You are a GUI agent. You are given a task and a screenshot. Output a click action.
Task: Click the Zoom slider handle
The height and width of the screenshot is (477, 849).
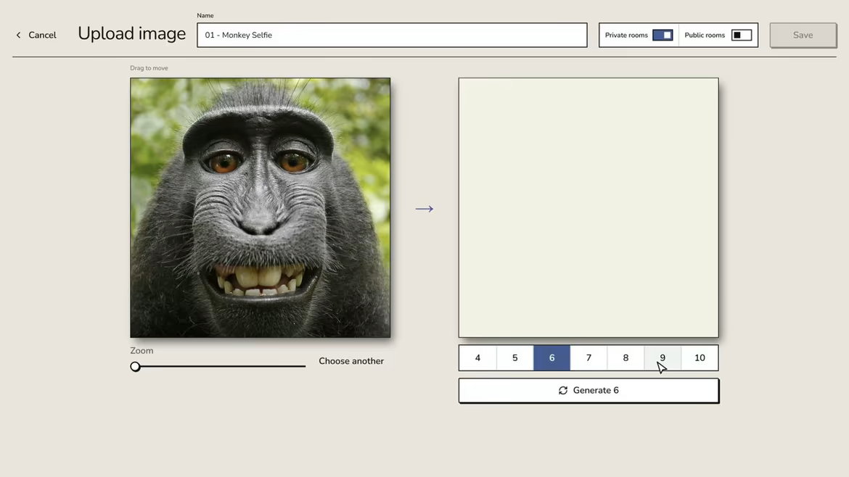tap(136, 367)
